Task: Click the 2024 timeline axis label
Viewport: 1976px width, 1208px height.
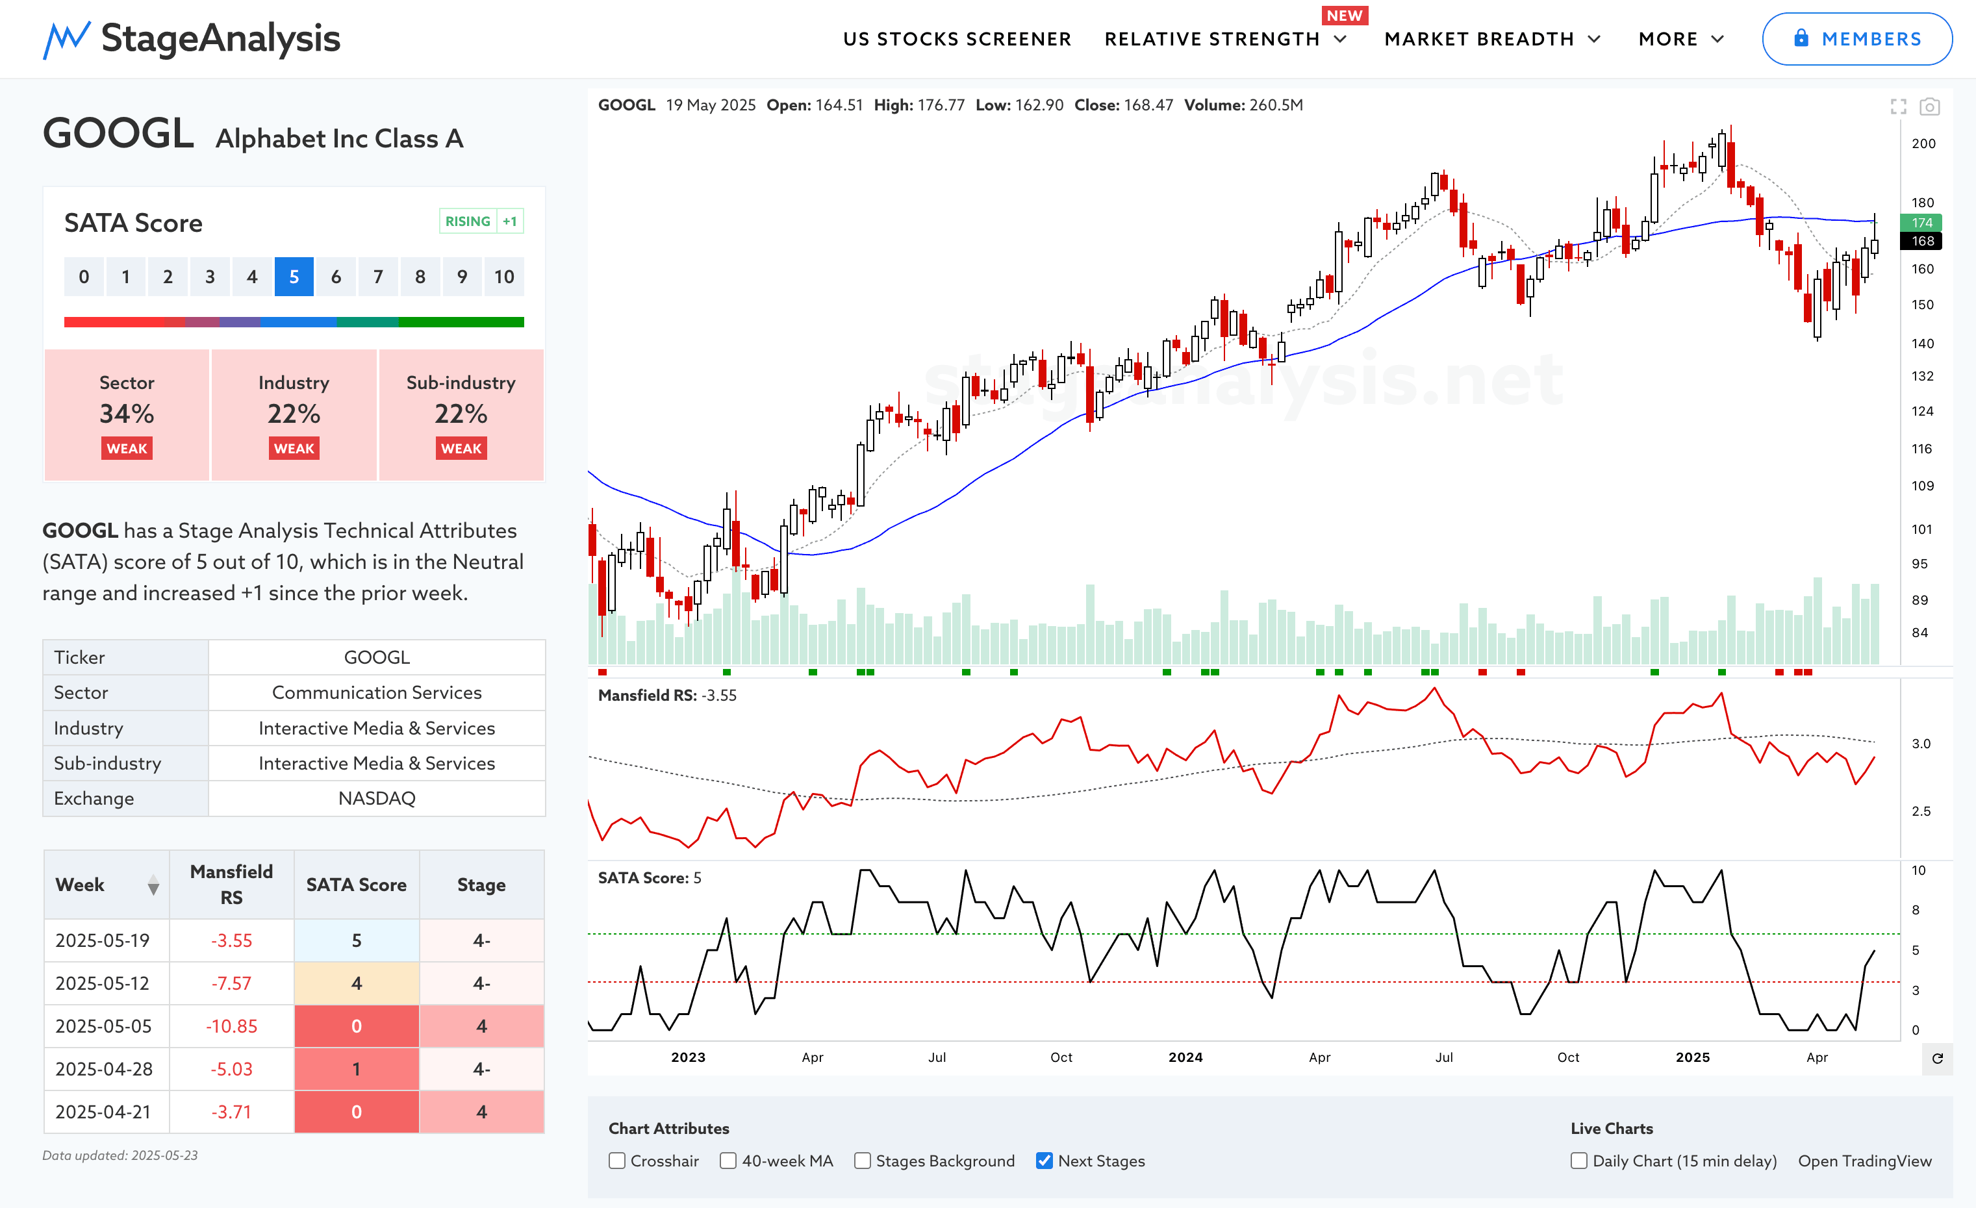Action: click(x=1185, y=1058)
